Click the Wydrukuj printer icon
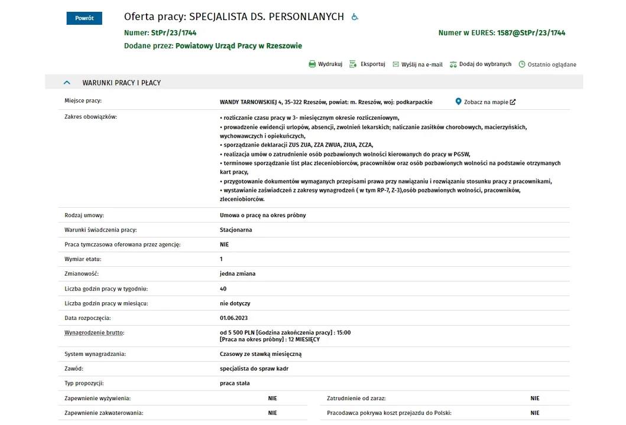Viewport: 626px width, 425px height. [x=312, y=64]
